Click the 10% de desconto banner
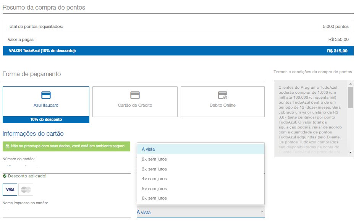This screenshot has height=221, width=364. click(x=46, y=119)
